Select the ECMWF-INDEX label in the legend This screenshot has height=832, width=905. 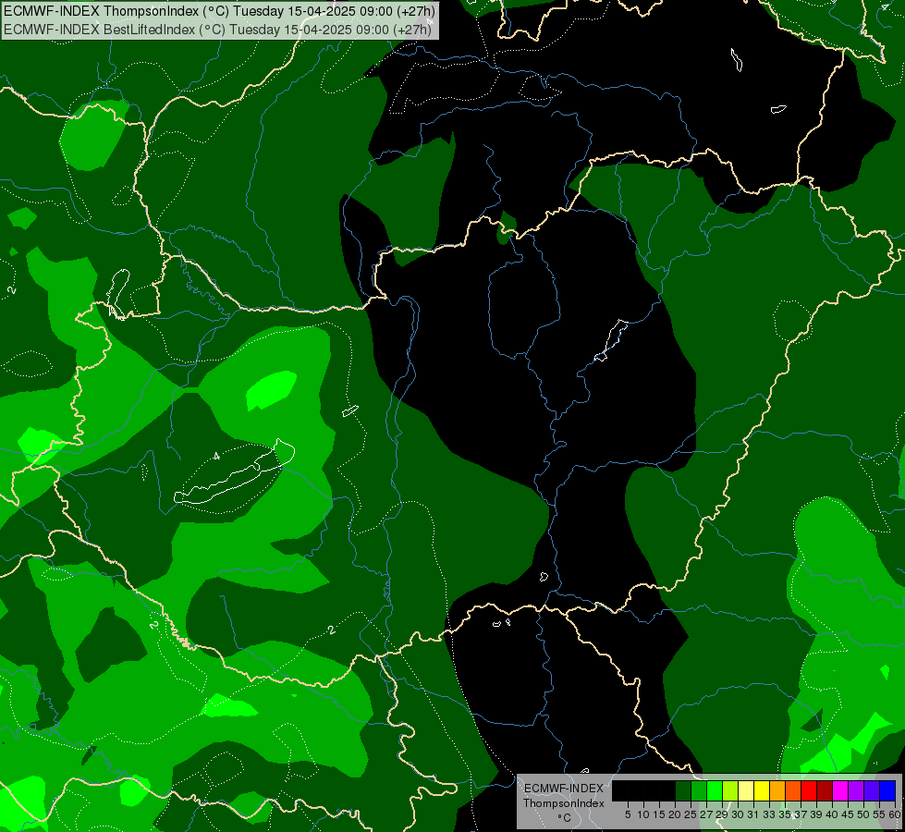(x=564, y=789)
